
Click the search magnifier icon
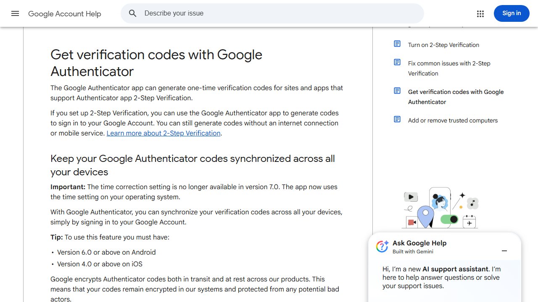[133, 13]
